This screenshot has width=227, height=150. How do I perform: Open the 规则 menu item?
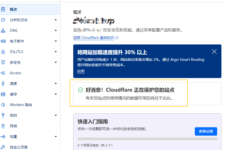pos(30,115)
